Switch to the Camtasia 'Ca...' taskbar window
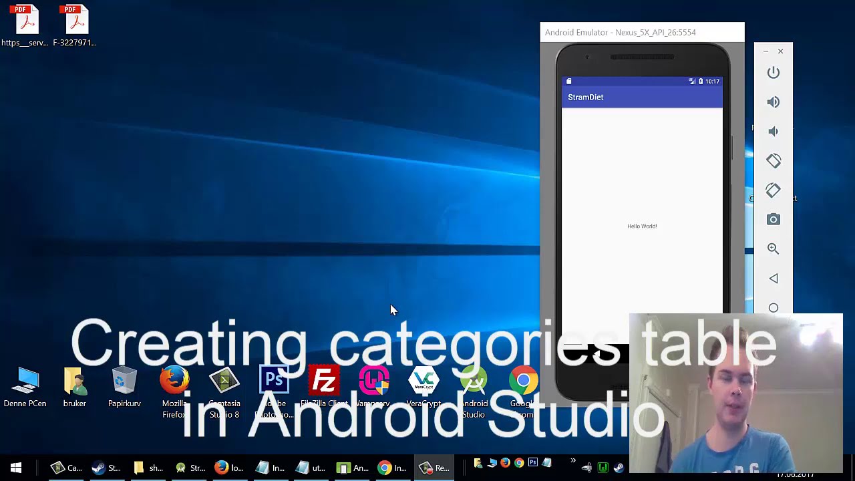The image size is (855, 481). [x=66, y=468]
